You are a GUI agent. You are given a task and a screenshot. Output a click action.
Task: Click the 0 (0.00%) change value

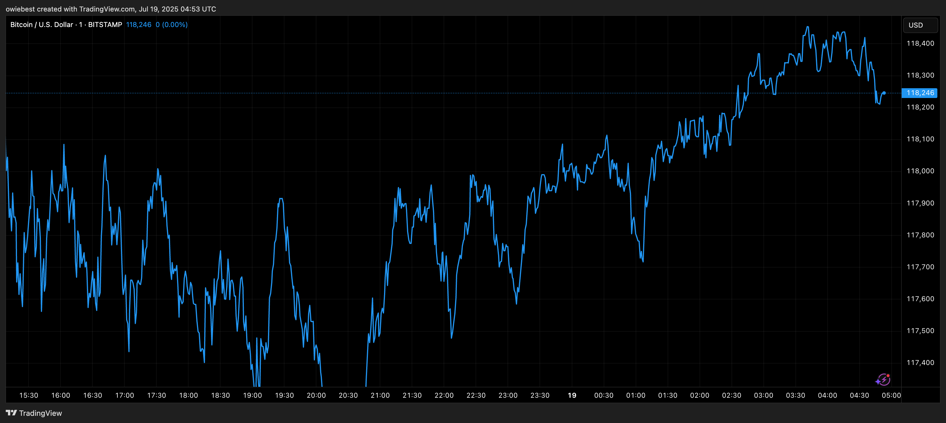(172, 24)
